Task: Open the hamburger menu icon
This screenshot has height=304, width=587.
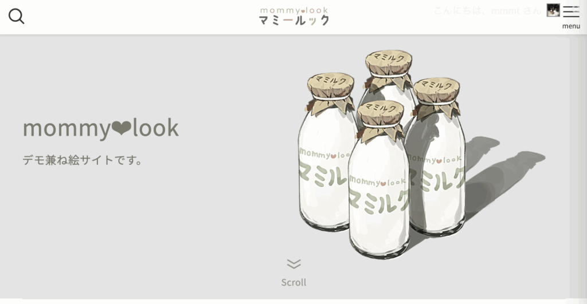Action: pos(571,11)
